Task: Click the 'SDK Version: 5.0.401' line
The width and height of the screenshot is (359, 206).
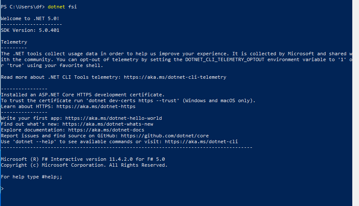Action: click(30, 30)
